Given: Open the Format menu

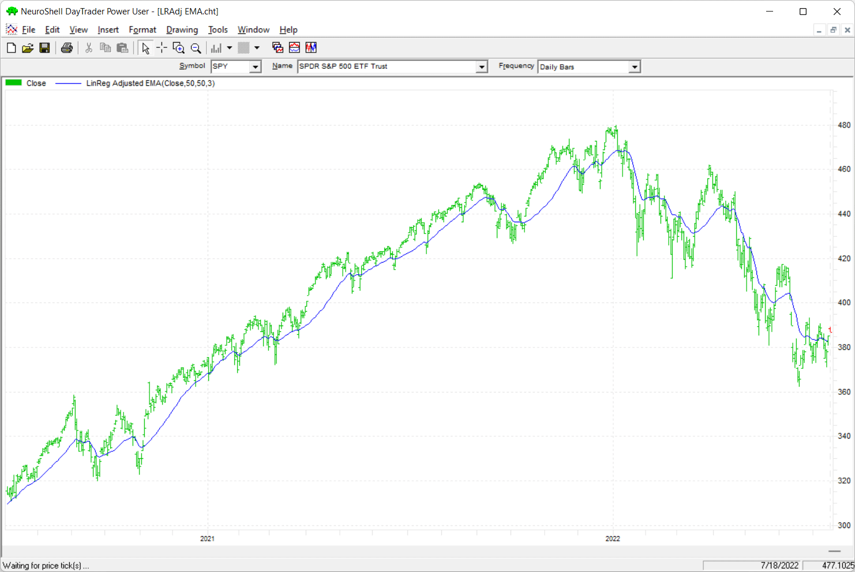Looking at the screenshot, I should (142, 30).
